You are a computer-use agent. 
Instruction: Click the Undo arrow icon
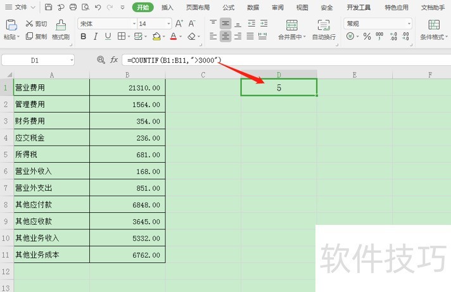[x=98, y=7]
